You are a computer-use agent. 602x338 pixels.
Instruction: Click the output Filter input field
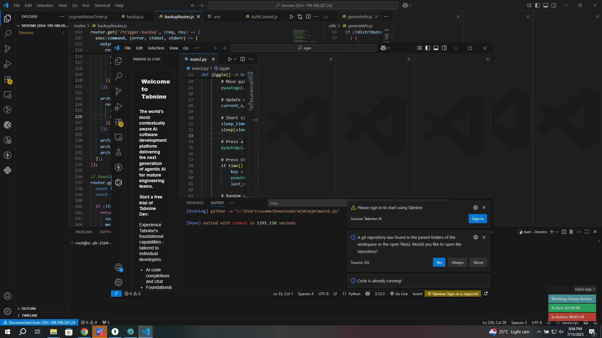click(307, 203)
